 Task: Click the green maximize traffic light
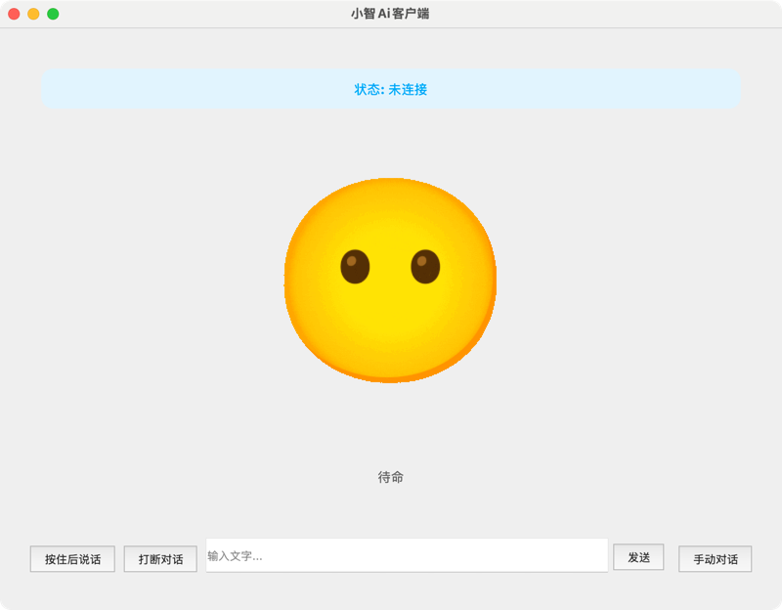coord(55,16)
